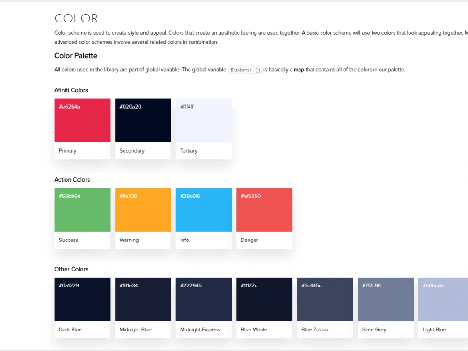The width and height of the screenshot is (468, 351).
Task: Click the Light Blue label text
Action: 434,330
